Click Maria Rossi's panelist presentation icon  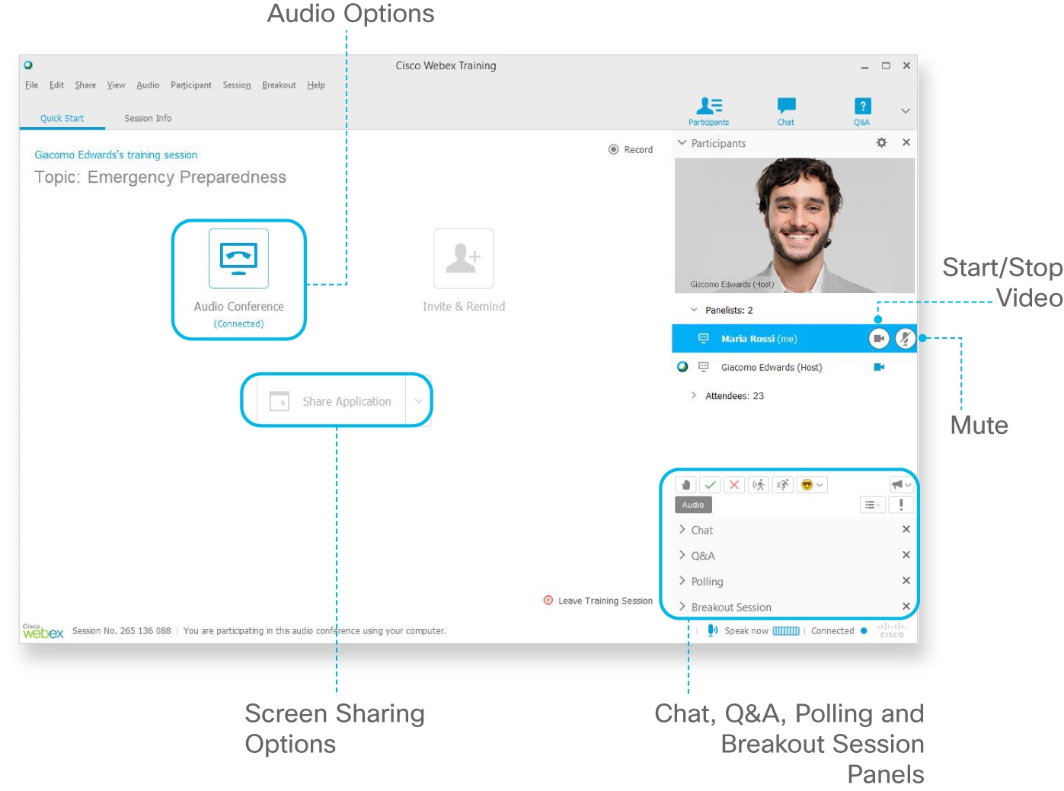point(704,338)
